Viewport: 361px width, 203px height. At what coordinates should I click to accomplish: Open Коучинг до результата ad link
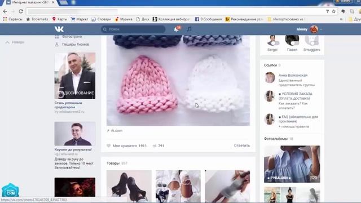73,149
